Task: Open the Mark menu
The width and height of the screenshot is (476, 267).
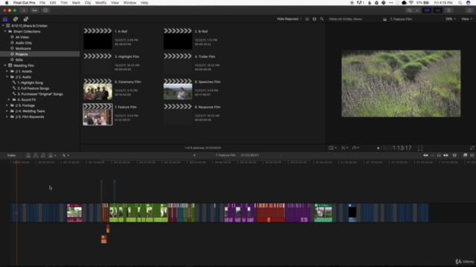Action: pos(76,3)
